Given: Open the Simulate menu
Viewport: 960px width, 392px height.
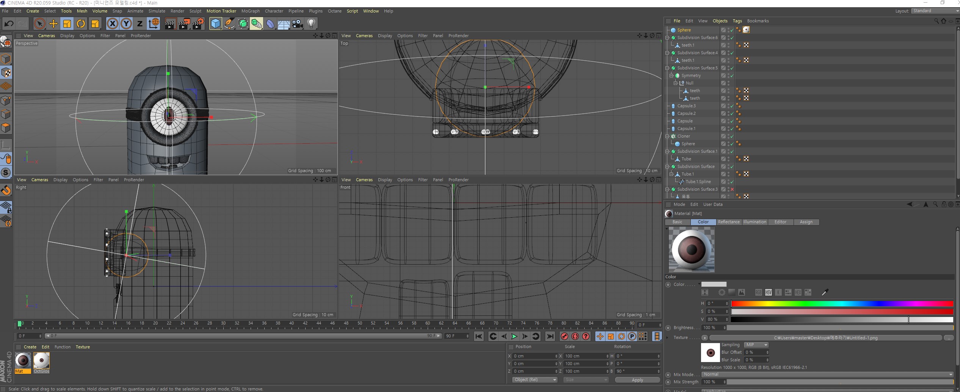Looking at the screenshot, I should tap(157, 11).
